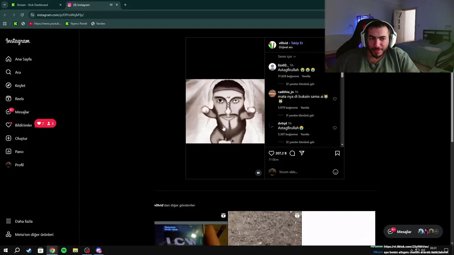This screenshot has width=454, height=255.
Task: Open the Windows Start menu
Action: (5, 250)
